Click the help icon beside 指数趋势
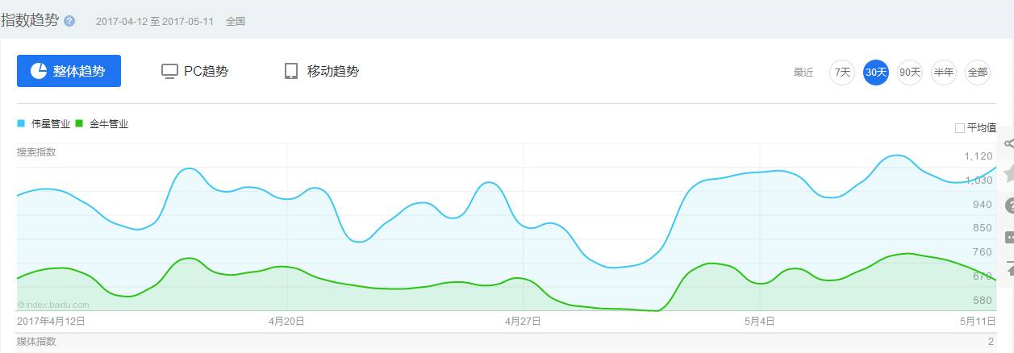 pyautogui.click(x=69, y=22)
